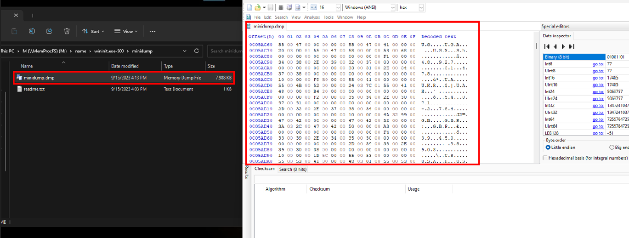Click the Delete trash icon in File Explorer
Viewport: 629px width, 238px height.
click(x=67, y=31)
